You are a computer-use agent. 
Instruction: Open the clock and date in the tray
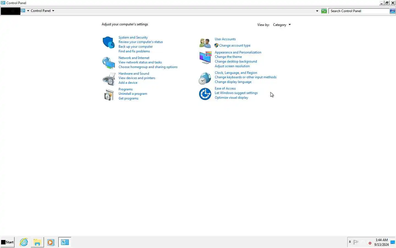point(381,242)
